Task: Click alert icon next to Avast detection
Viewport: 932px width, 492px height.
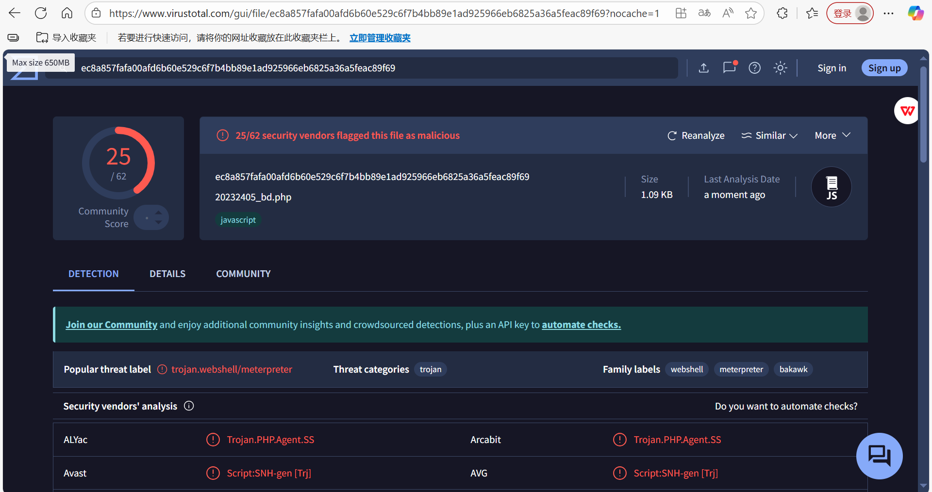Action: (x=213, y=473)
